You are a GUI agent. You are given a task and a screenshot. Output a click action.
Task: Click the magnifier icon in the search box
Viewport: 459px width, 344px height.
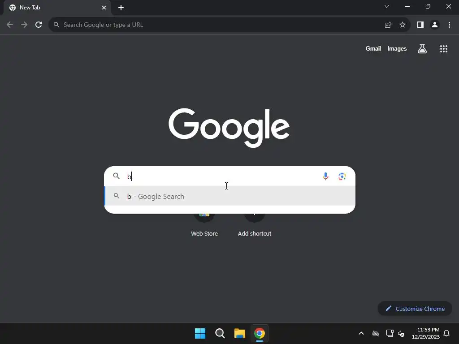click(116, 176)
